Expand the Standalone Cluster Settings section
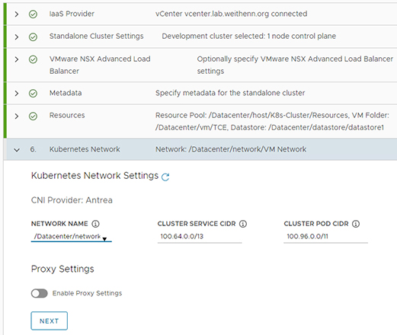 tap(17, 37)
